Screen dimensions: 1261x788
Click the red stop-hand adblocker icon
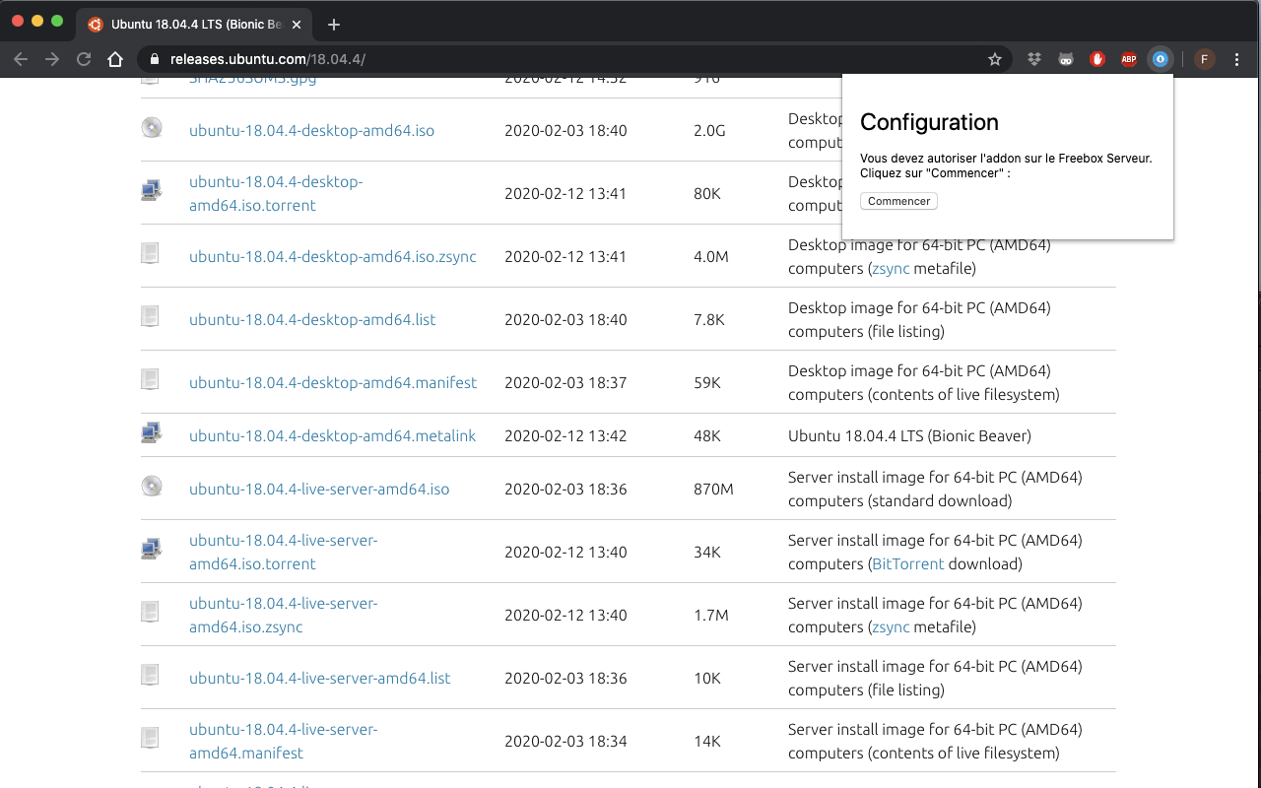click(x=1097, y=59)
